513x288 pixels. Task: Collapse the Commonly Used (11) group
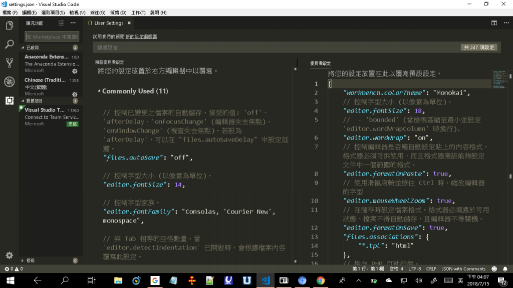click(133, 91)
